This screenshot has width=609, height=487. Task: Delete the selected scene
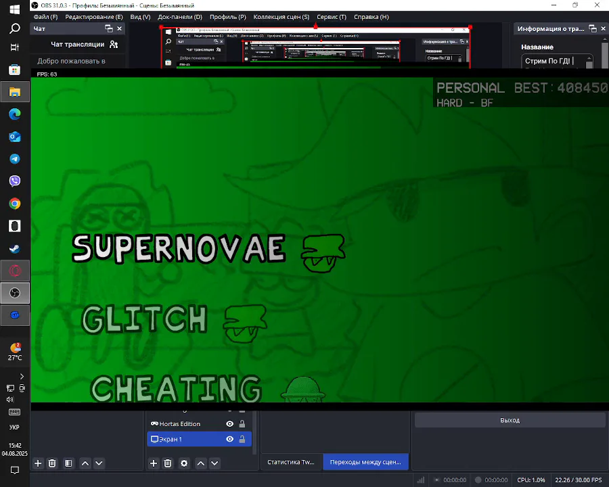[52, 463]
